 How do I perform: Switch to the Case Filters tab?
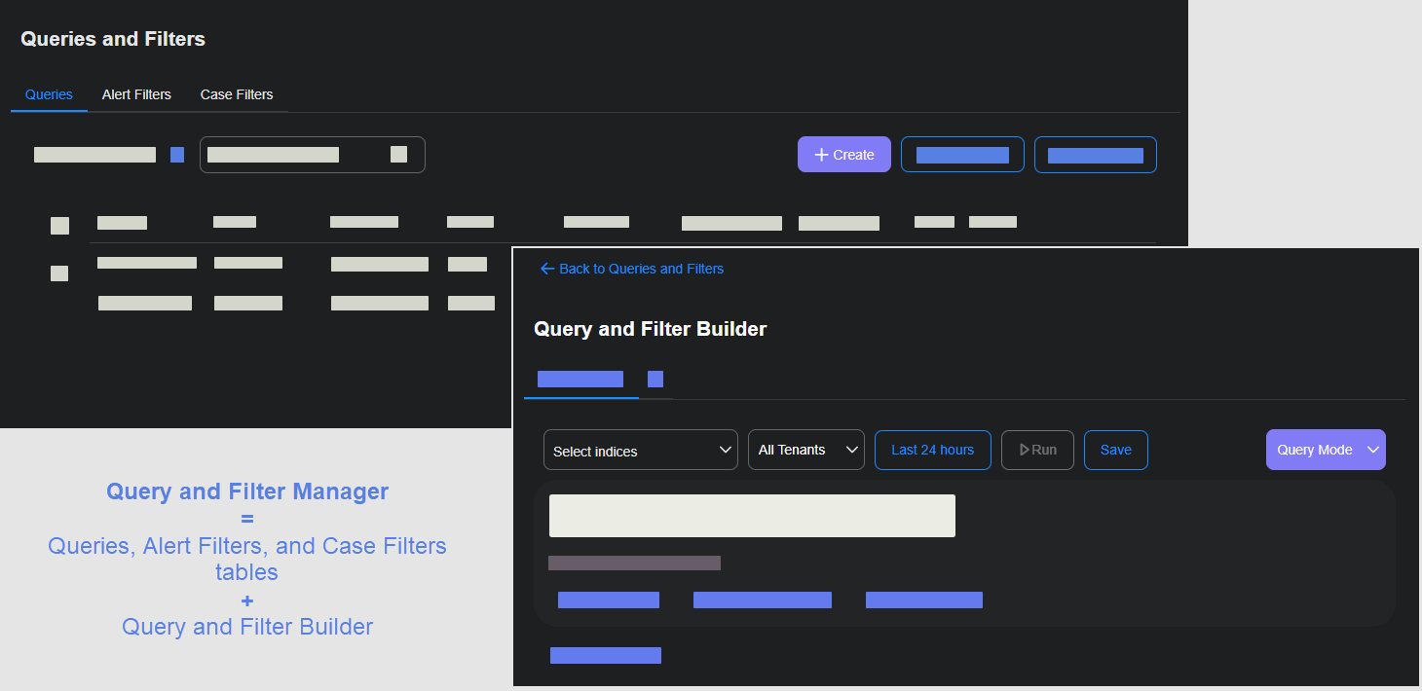click(237, 94)
